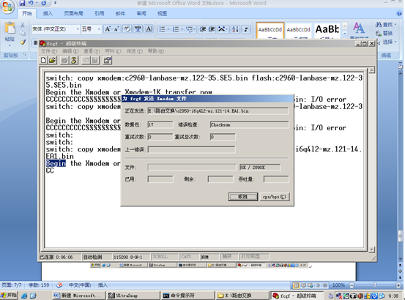Viewport: 405px width, 300px height.
Task: Expand the styles gallery arrow
Action: point(345,33)
